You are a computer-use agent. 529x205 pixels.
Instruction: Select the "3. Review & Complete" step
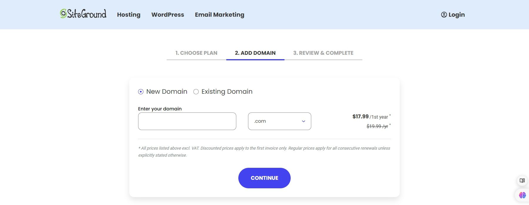tap(323, 53)
